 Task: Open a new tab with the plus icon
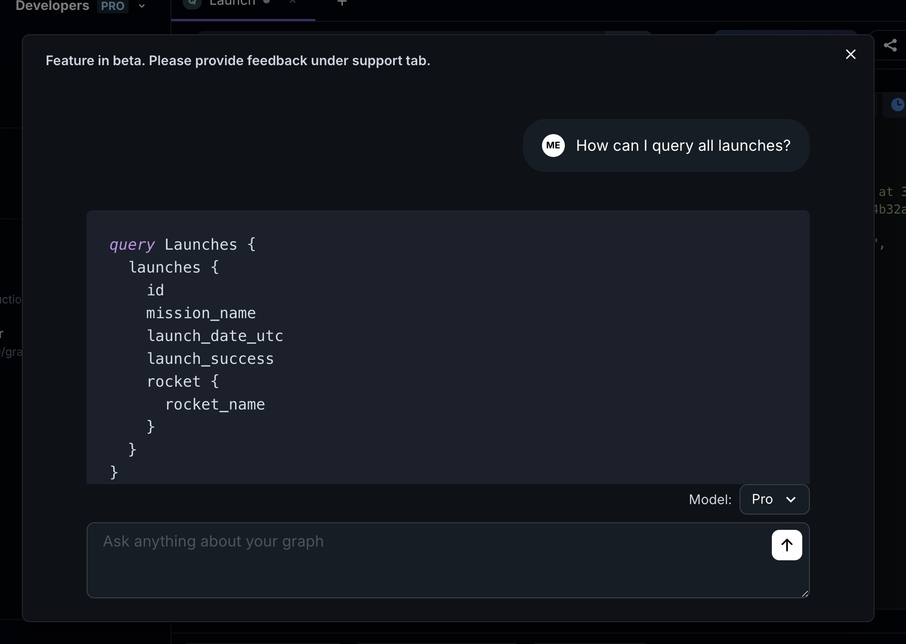click(342, 2)
